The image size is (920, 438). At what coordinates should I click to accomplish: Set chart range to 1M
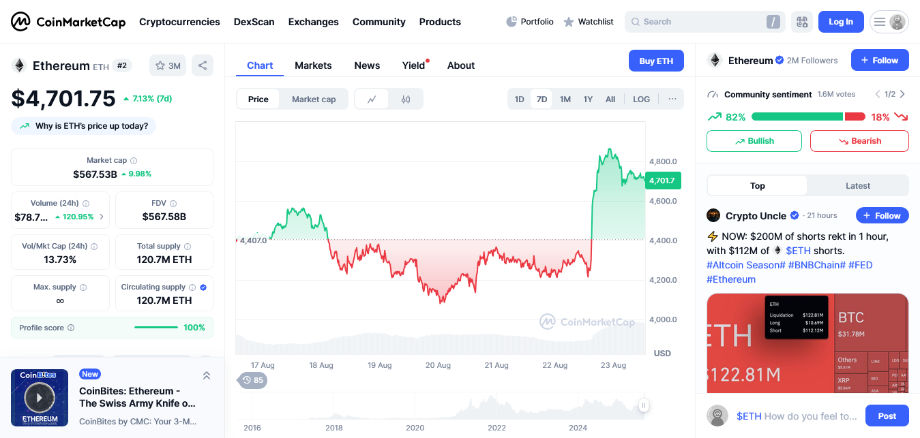tap(565, 99)
